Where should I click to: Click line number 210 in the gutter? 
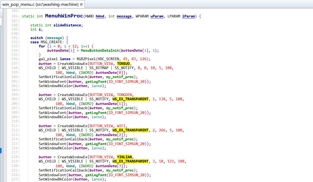(15, 121)
